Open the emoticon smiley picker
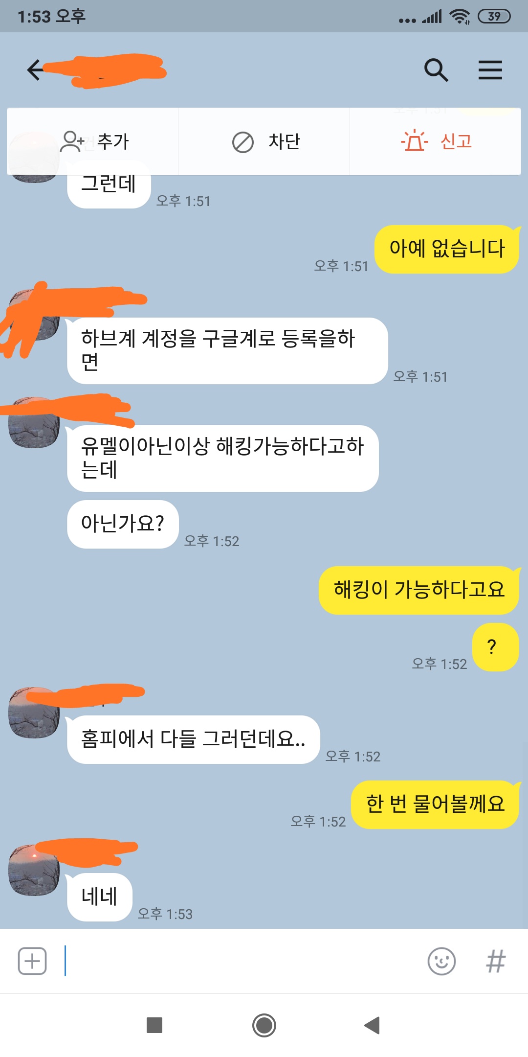Screen dimensions: 528x1057 441,961
